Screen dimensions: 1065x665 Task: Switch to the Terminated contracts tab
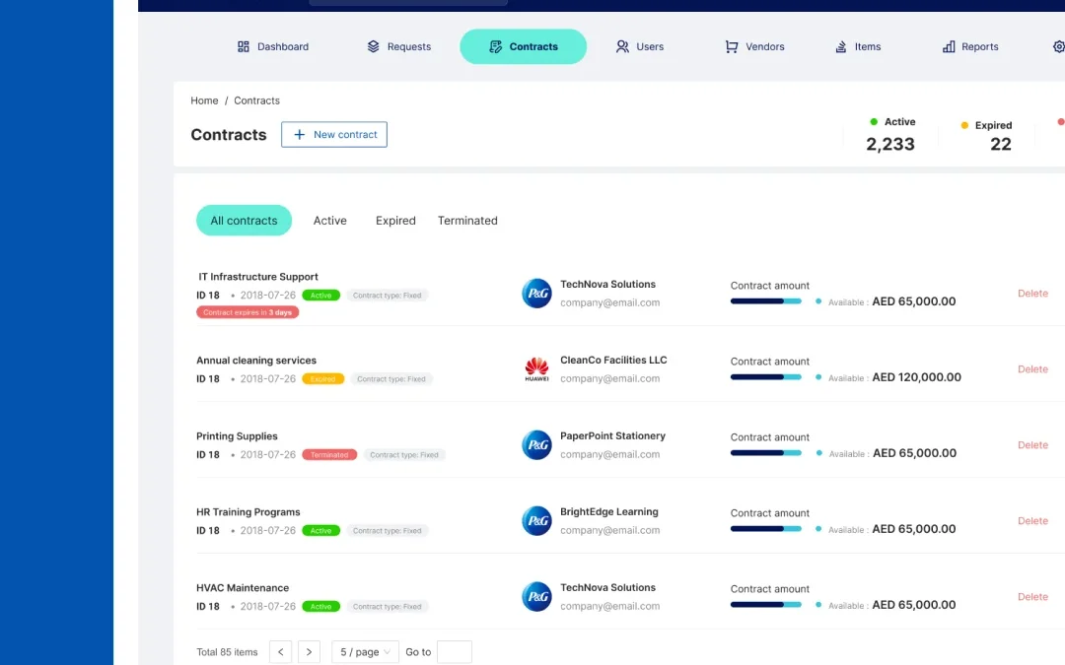[467, 221]
